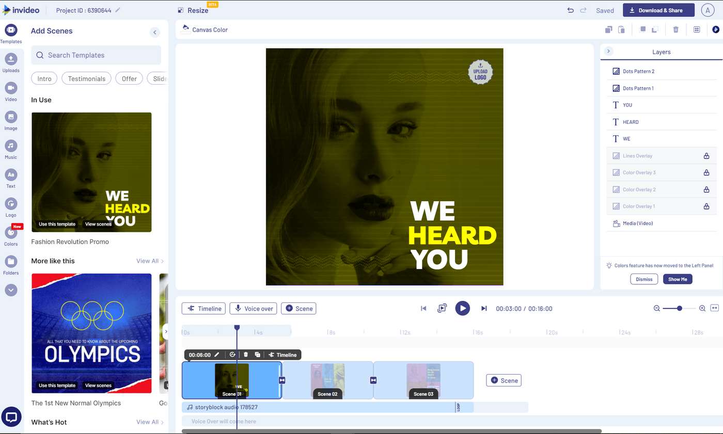This screenshot has width=723, height=434.
Task: Collapse the Add Scenes panel with left chevron
Action: [x=154, y=32]
